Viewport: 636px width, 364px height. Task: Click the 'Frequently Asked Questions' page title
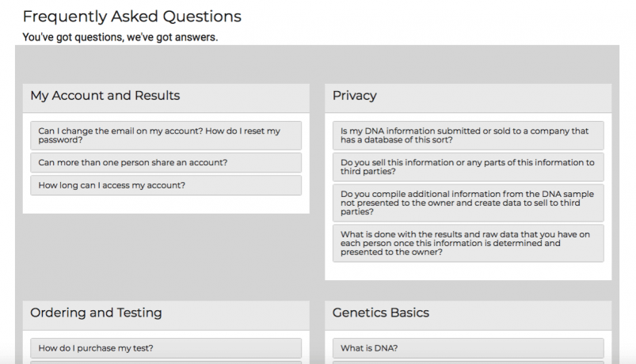(x=132, y=16)
